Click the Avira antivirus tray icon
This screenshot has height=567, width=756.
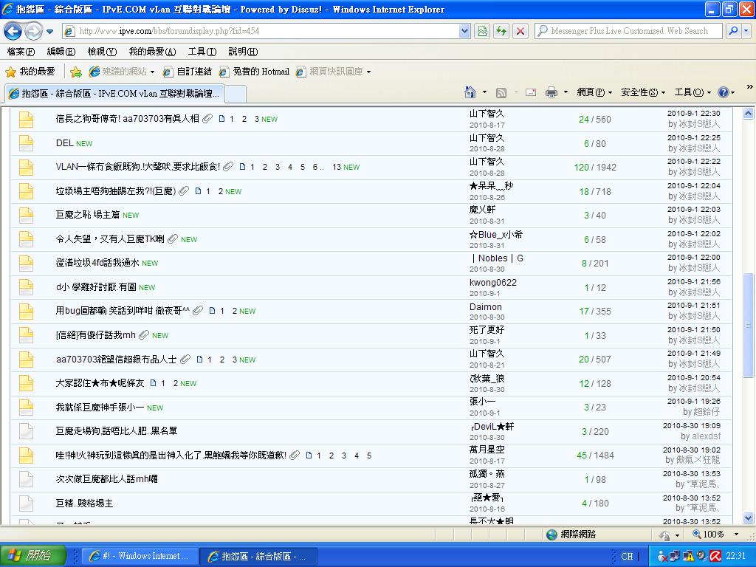coord(715,556)
